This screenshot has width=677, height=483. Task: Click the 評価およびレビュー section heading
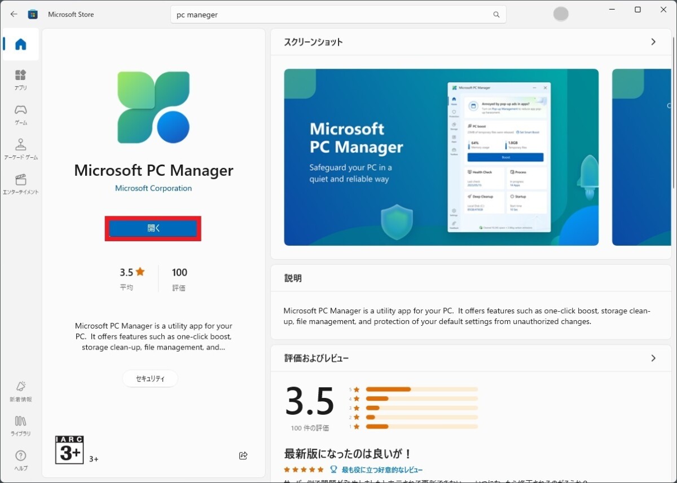click(316, 358)
